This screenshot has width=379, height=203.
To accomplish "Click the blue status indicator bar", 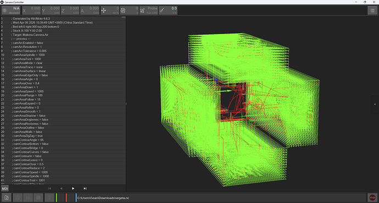I will (76, 198).
